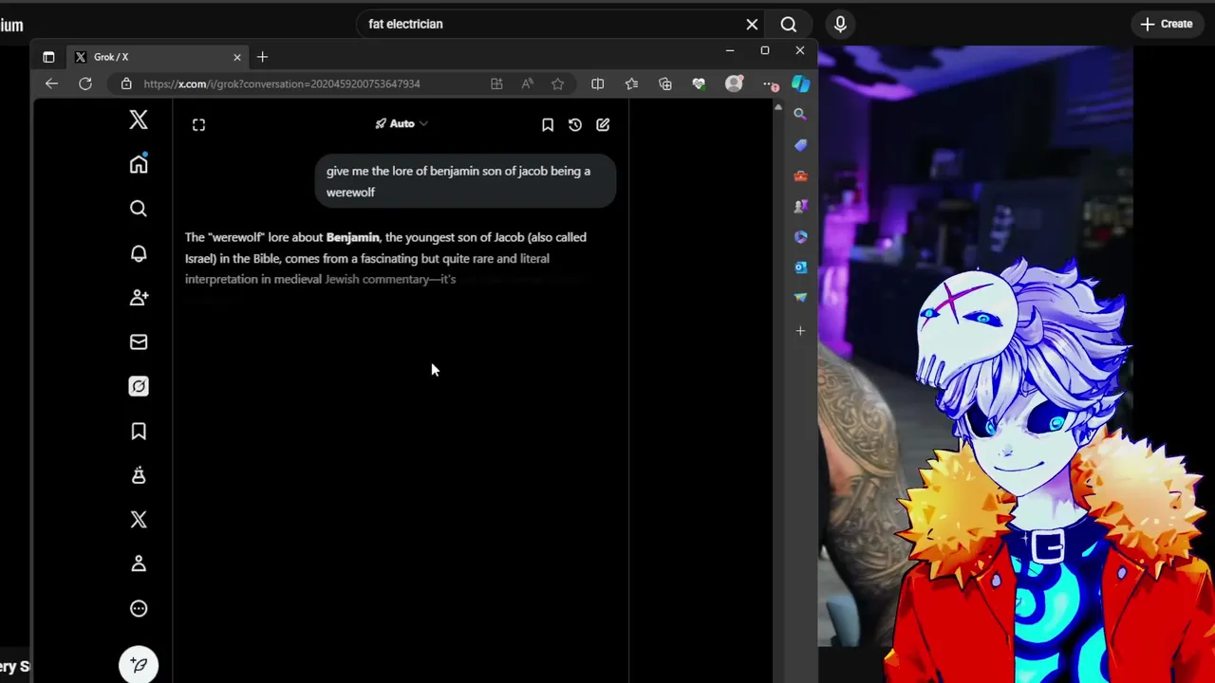
Task: Open Explore search icon in X sidebar
Action: [139, 209]
